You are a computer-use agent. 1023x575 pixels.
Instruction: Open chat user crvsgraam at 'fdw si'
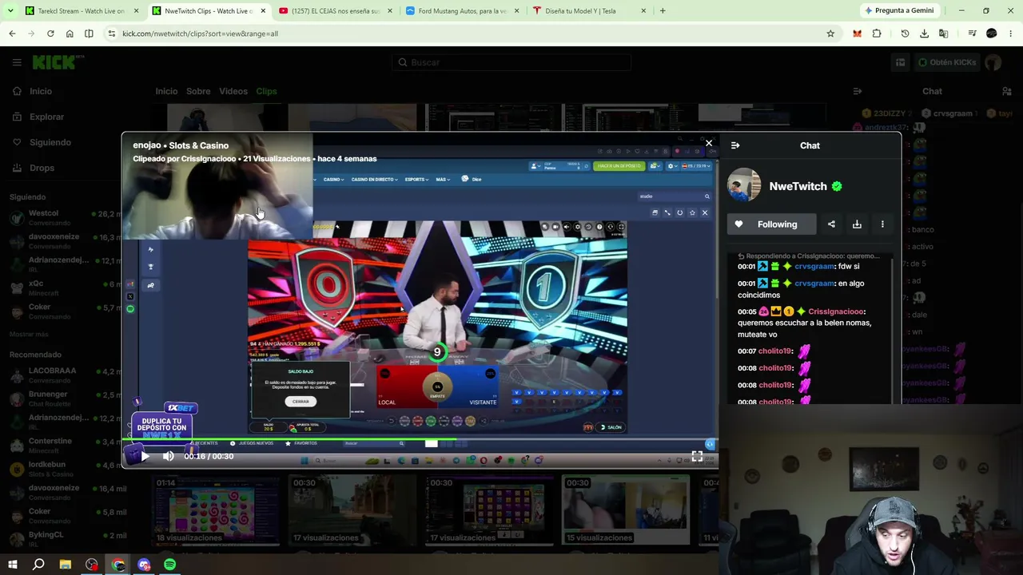(x=814, y=266)
